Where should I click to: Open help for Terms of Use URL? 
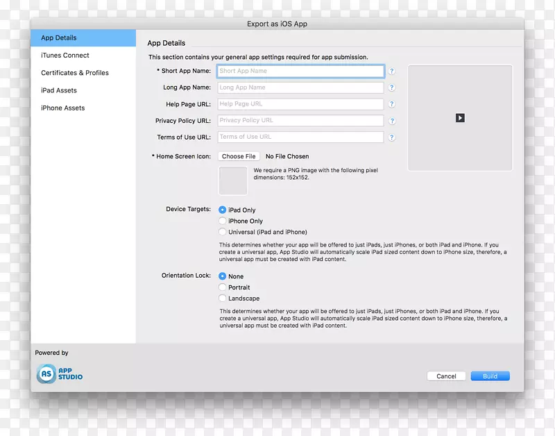(x=392, y=137)
